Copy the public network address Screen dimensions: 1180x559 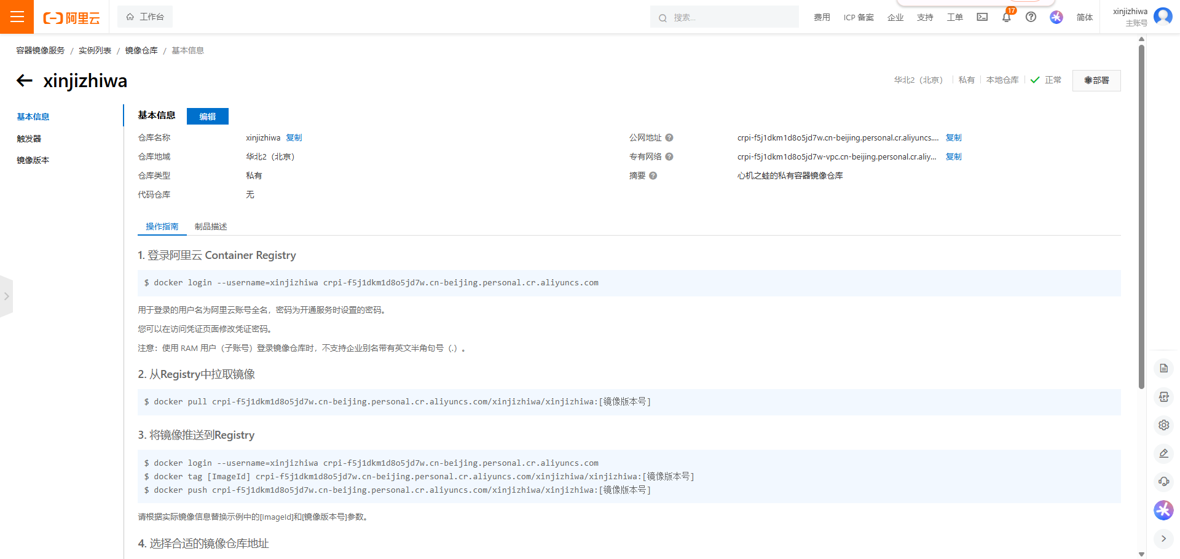pyautogui.click(x=953, y=138)
